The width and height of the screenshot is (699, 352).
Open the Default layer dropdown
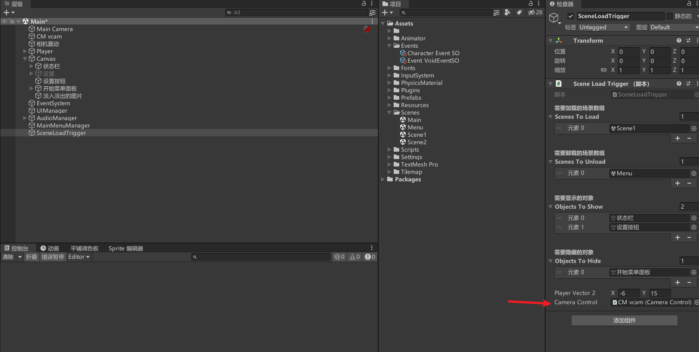[x=673, y=27]
